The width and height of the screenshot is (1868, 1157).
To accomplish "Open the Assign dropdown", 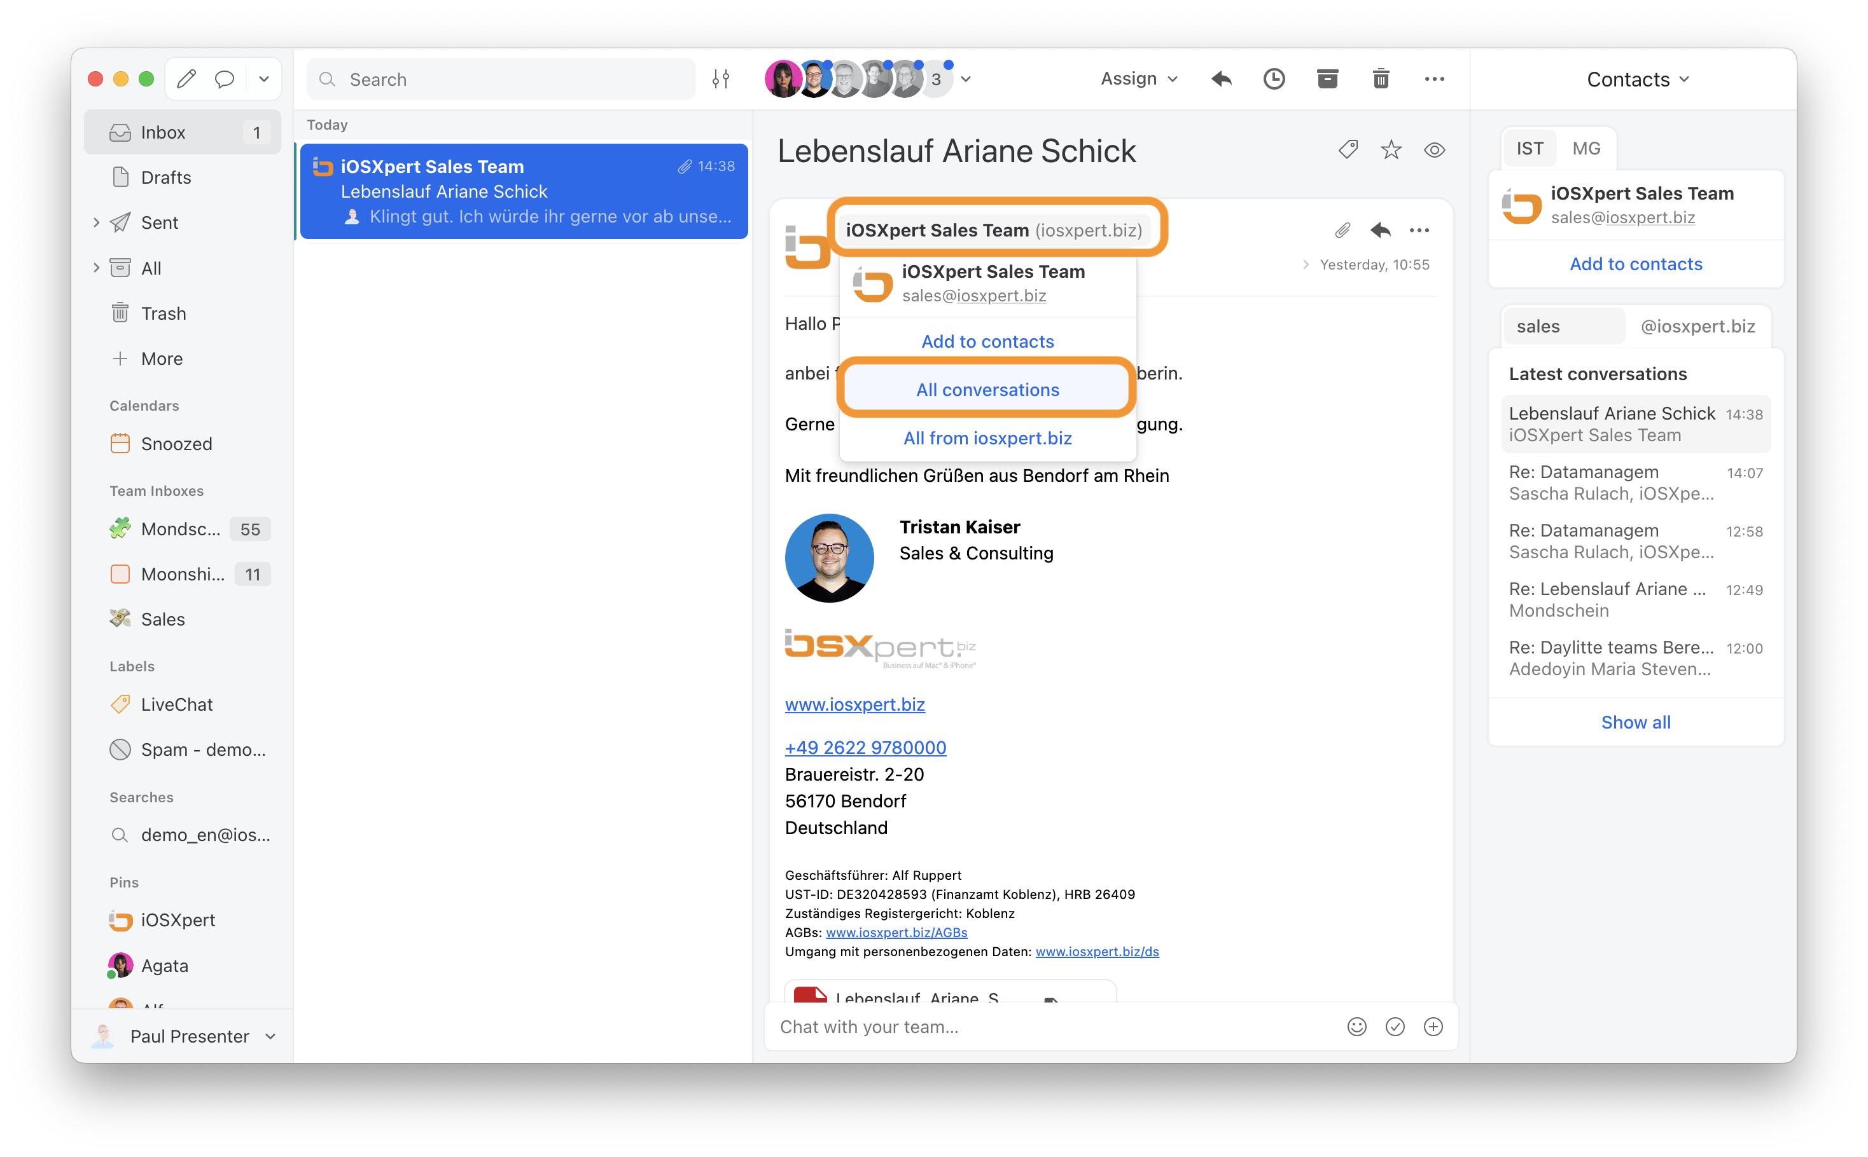I will click(1139, 79).
